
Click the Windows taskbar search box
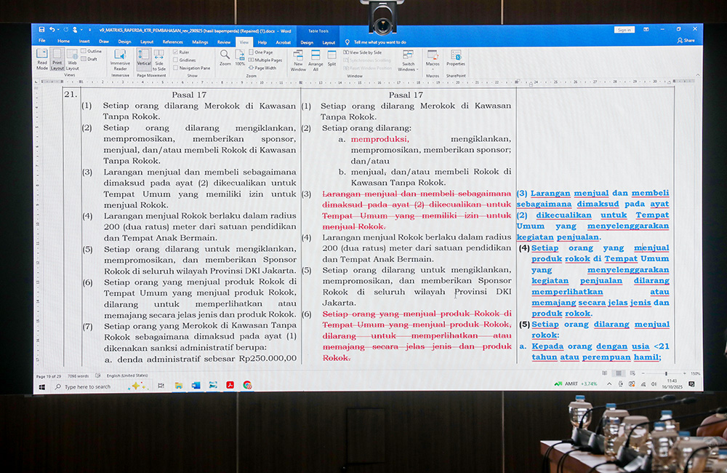click(x=87, y=386)
